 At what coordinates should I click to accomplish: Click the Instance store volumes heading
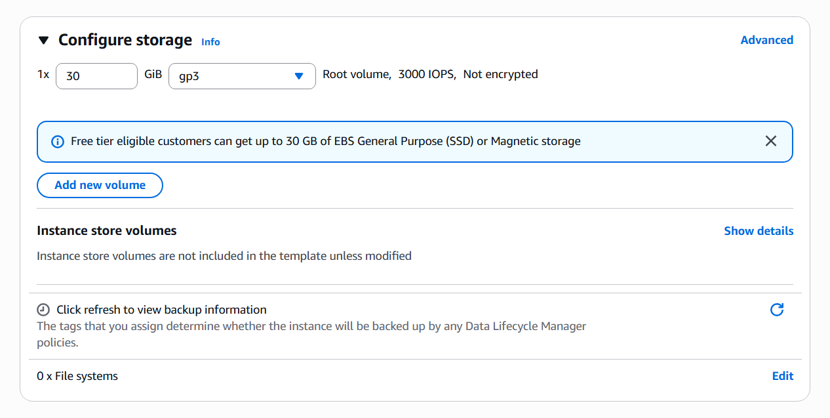point(107,230)
